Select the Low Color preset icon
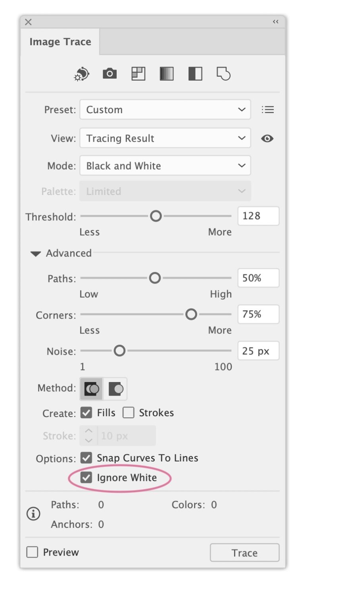 (x=138, y=74)
